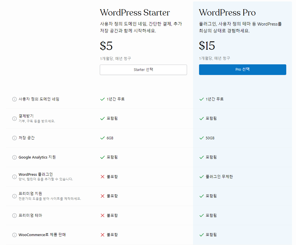Open the info icon next to 프리미엄 테마
296x245 pixels.
click(x=14, y=215)
